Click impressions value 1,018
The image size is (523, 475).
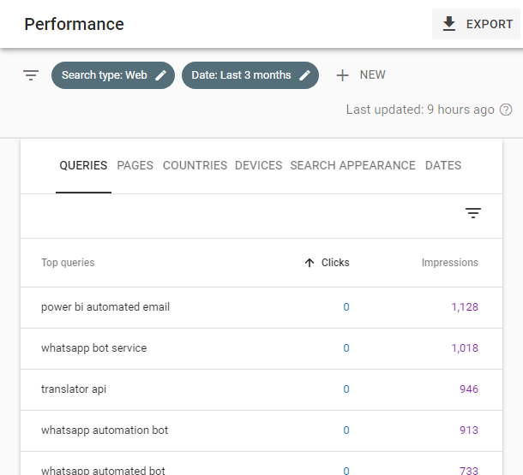coord(465,347)
